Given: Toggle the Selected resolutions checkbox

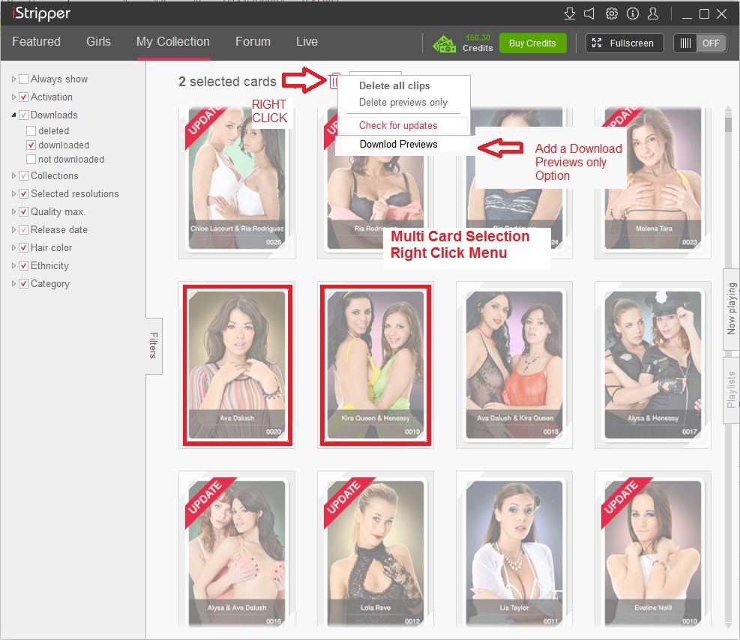Looking at the screenshot, I should [x=23, y=193].
